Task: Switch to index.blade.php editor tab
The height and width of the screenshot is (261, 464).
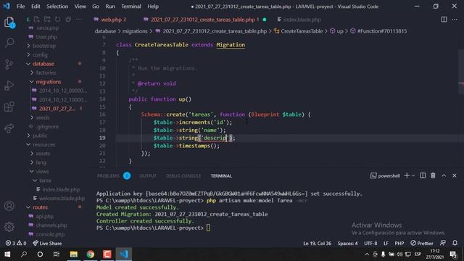Action: coord(302,20)
